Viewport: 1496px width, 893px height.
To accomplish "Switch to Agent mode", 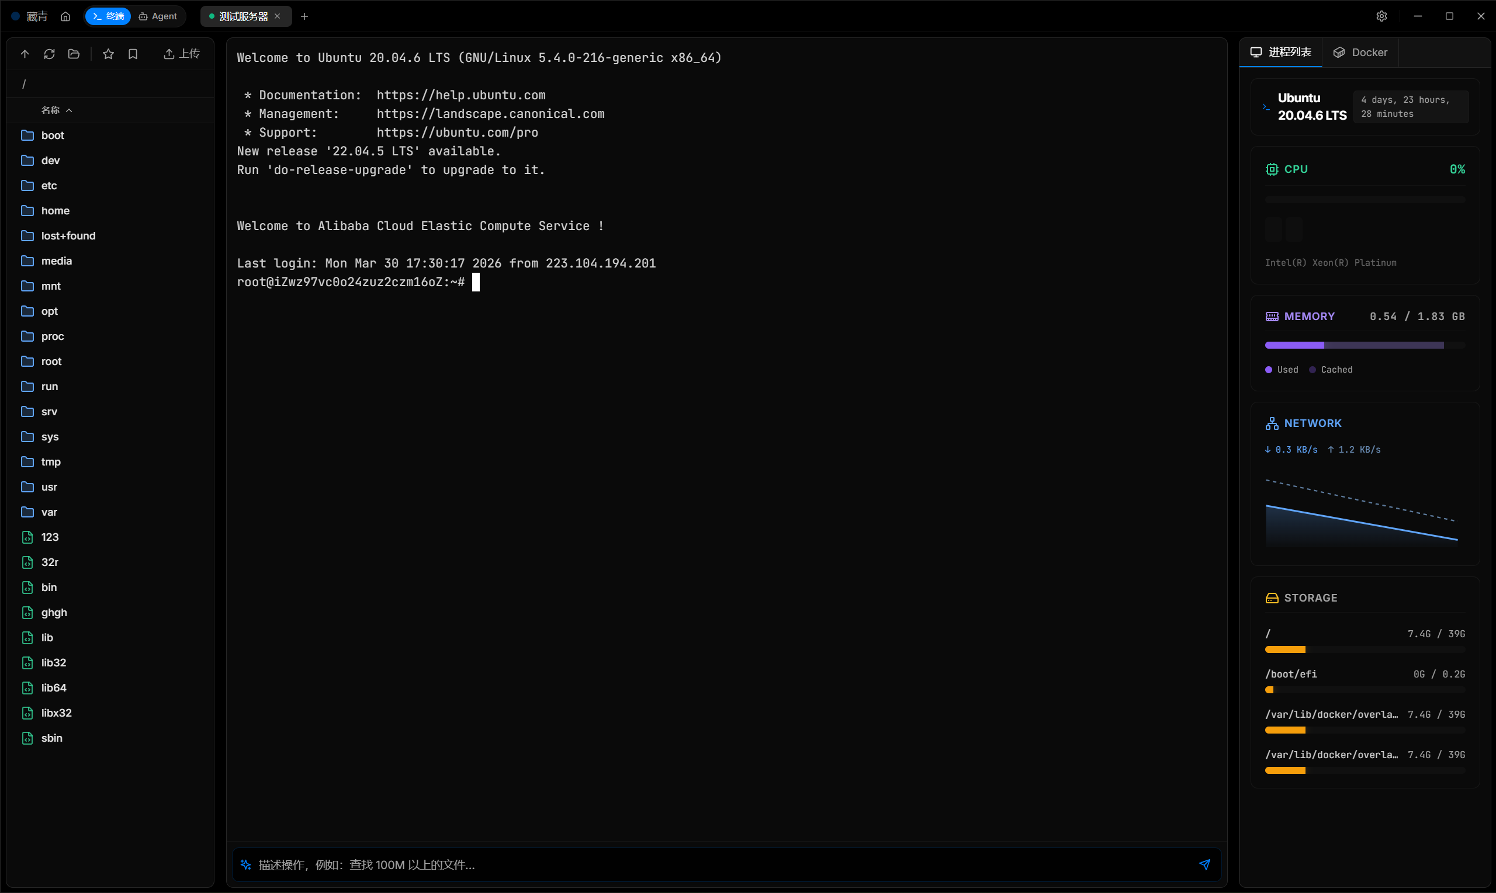I will [158, 16].
